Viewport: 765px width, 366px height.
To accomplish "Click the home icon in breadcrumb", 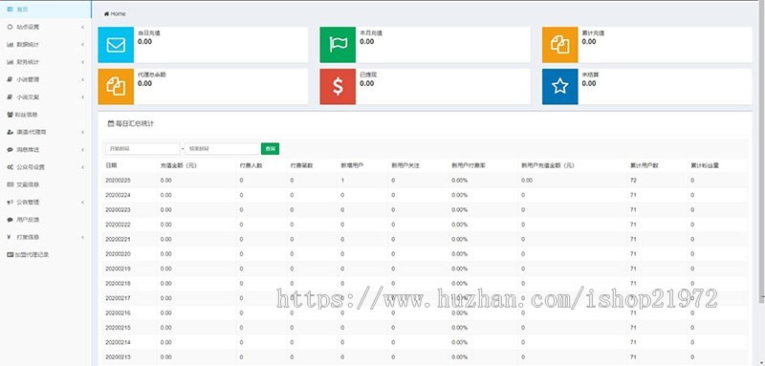I will [106, 13].
